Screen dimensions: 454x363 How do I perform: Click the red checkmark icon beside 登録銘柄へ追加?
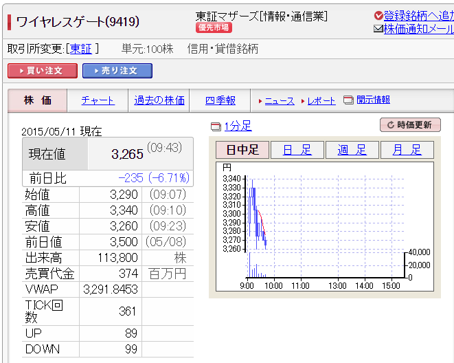click(378, 16)
